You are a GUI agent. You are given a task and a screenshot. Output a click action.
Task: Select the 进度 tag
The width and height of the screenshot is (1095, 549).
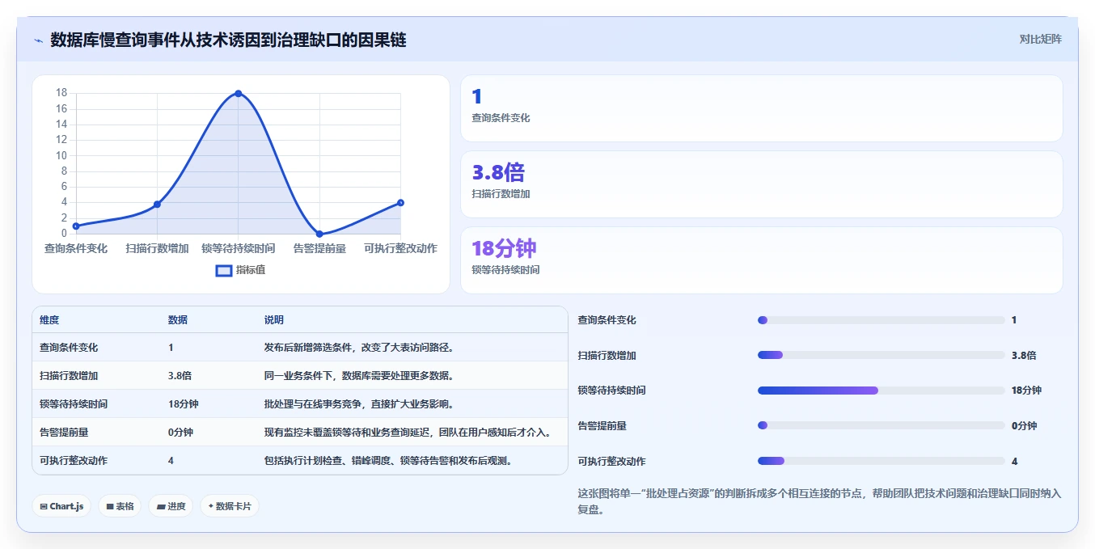pos(171,506)
